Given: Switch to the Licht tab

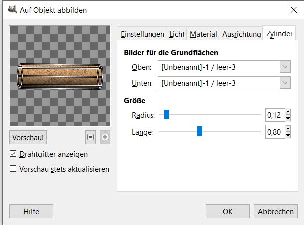Looking at the screenshot, I should (176, 34).
